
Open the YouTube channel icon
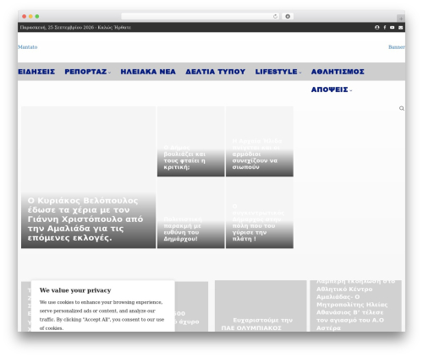click(x=393, y=27)
